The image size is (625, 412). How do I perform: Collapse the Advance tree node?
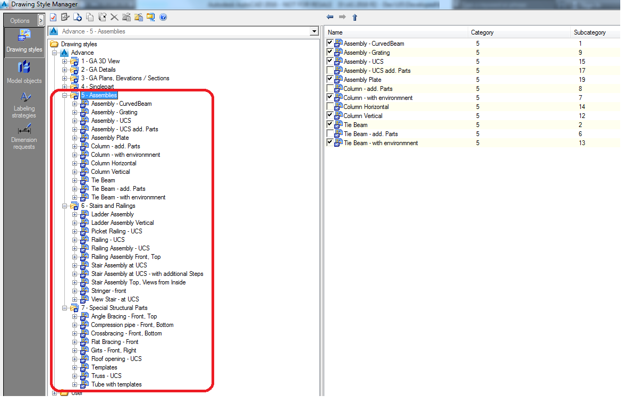point(55,53)
